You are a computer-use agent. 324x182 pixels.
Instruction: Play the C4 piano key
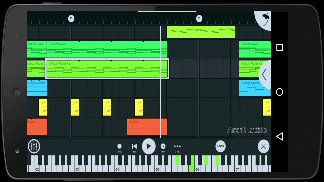point(116,169)
